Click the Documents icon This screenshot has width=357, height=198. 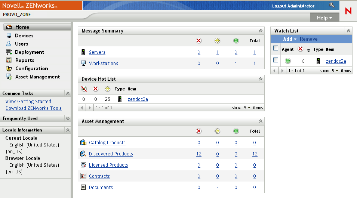(x=83, y=187)
